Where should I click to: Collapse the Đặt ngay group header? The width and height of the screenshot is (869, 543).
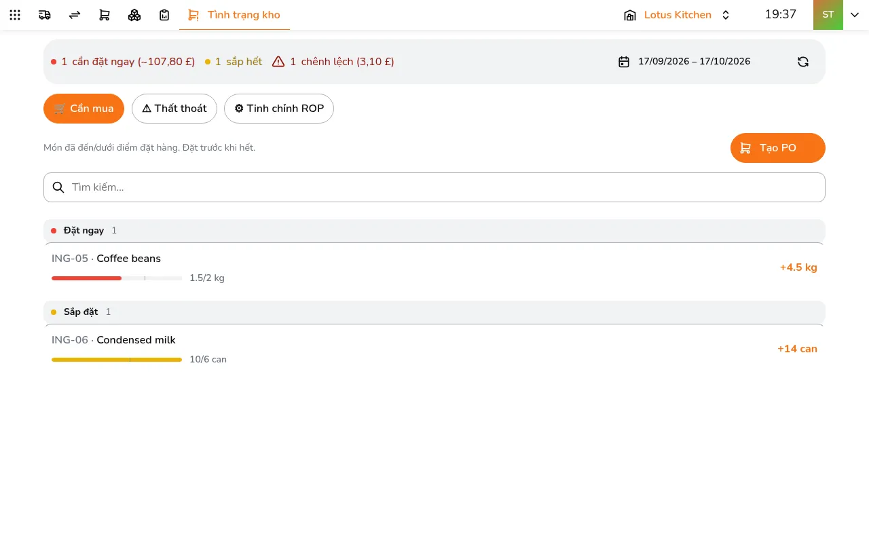(434, 231)
